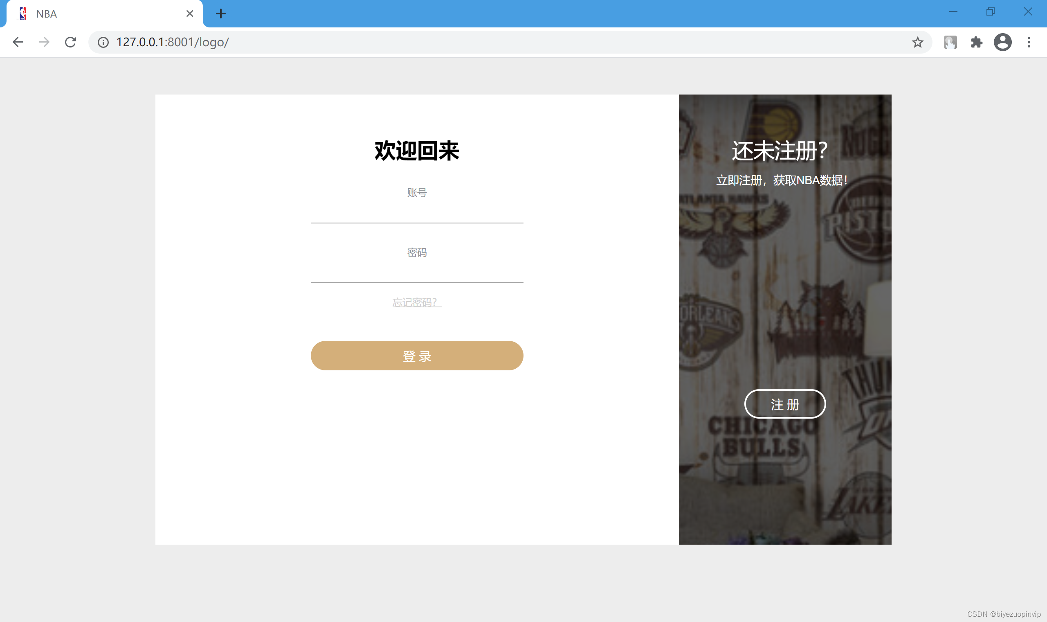The height and width of the screenshot is (622, 1047).
Task: Click the 密码 password input field
Action: [417, 273]
